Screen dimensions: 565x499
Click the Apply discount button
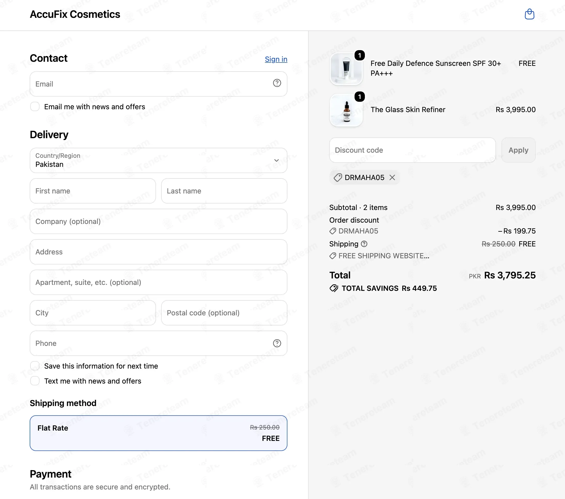(518, 150)
